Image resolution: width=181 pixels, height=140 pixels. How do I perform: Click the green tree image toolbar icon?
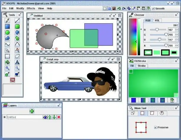[x=149, y=9]
